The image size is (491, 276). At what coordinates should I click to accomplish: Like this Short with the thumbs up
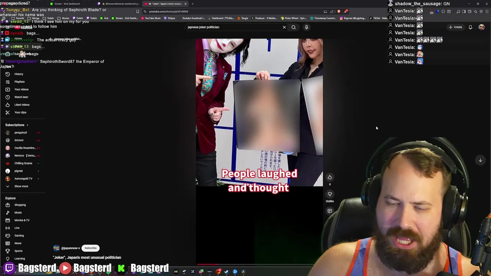[x=330, y=177]
